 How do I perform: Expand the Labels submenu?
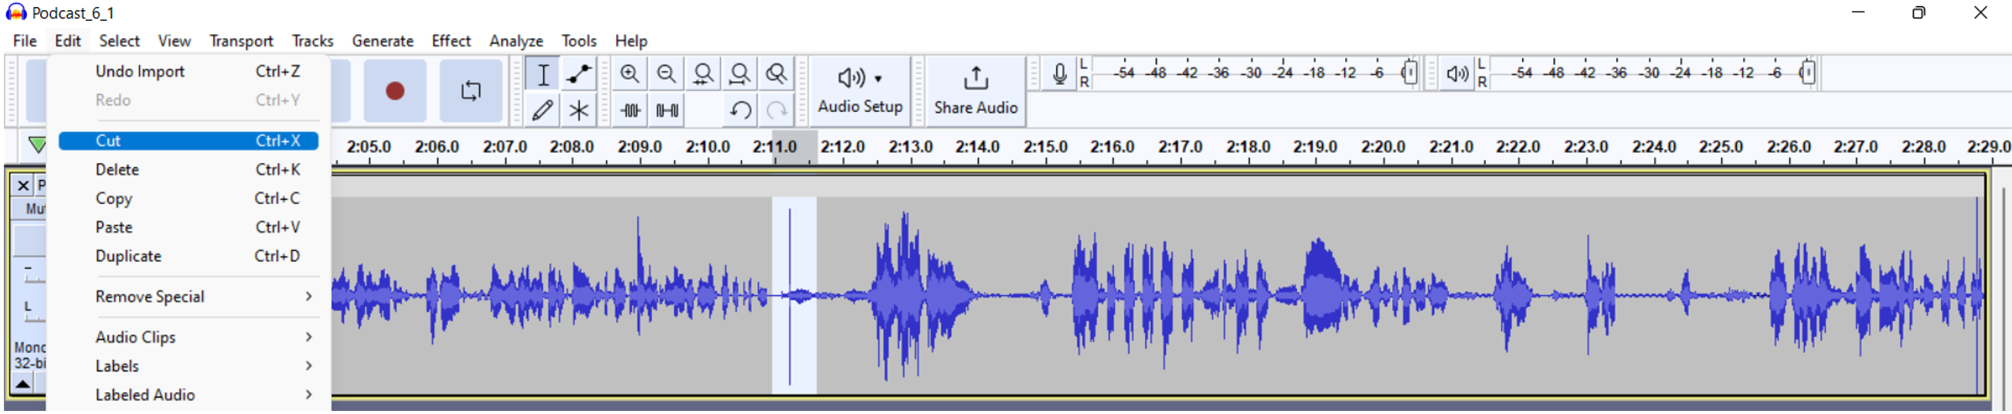coord(189,366)
